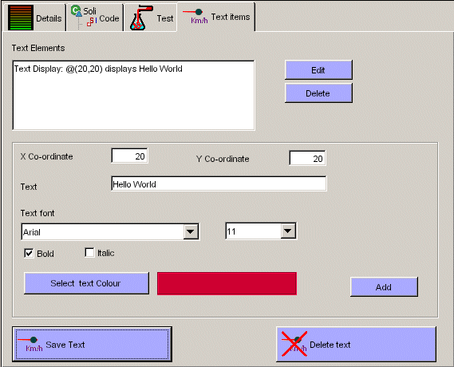The height and width of the screenshot is (367, 454).
Task: Click the Km/h needle icon on Text items tab
Action: click(x=195, y=17)
